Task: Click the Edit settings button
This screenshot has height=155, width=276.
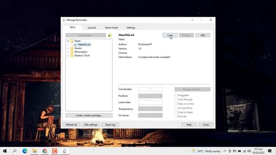Action: pyautogui.click(x=91, y=124)
